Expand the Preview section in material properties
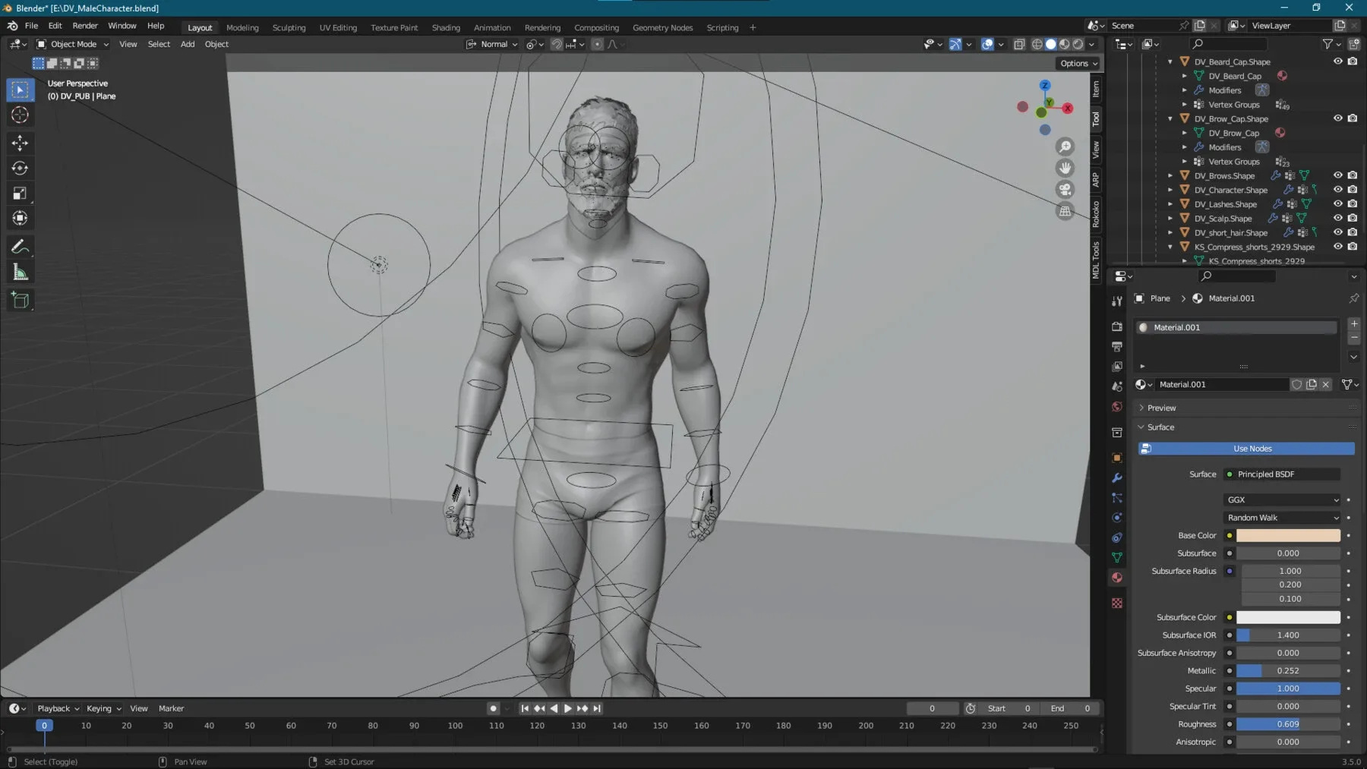This screenshot has height=769, width=1367. 1158,408
